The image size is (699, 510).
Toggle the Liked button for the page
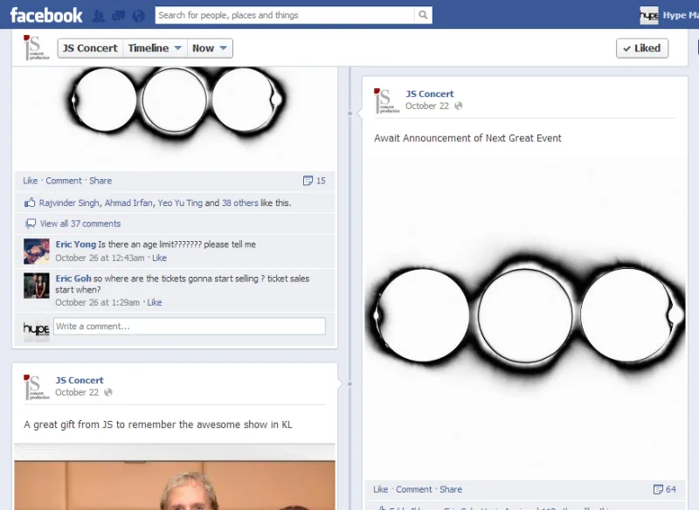click(x=642, y=48)
